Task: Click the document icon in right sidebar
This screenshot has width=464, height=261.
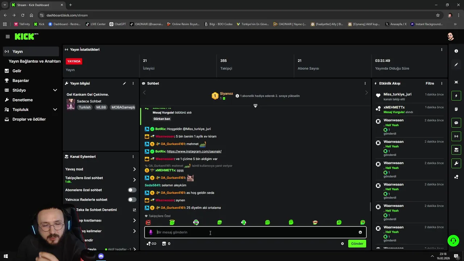Action: (456, 109)
